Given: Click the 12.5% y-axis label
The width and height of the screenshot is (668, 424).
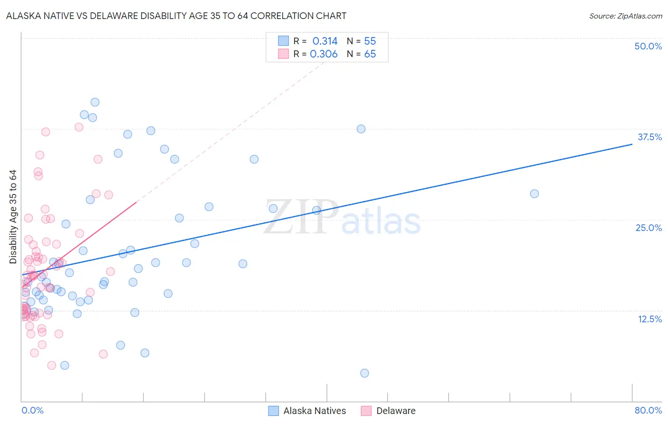Looking at the screenshot, I should pos(649,319).
